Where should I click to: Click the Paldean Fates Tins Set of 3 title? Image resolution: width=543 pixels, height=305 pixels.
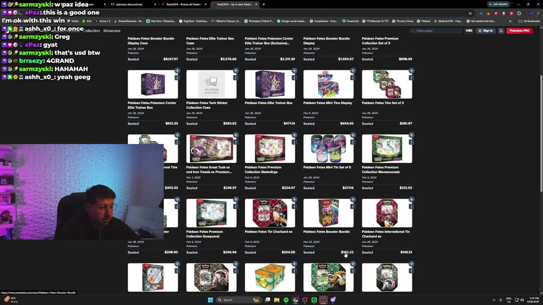point(383,103)
